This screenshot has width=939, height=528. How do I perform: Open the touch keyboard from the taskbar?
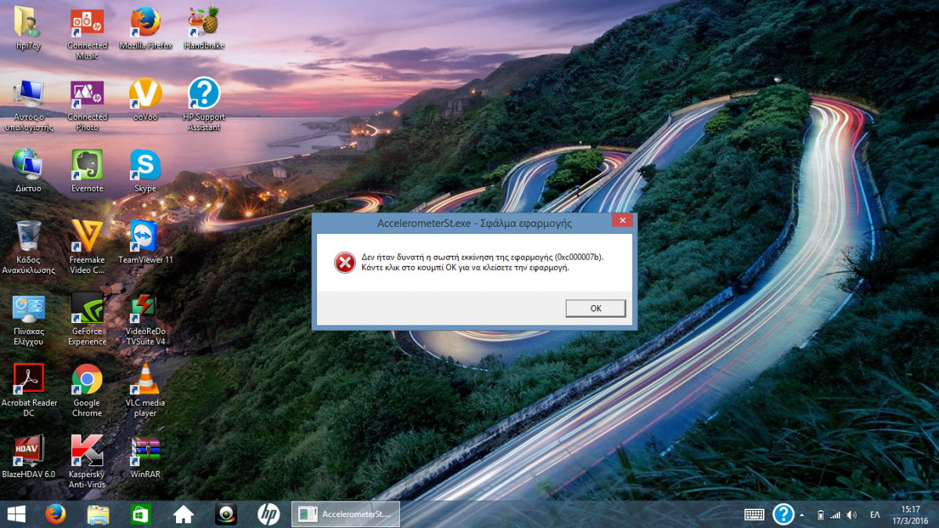click(x=754, y=514)
